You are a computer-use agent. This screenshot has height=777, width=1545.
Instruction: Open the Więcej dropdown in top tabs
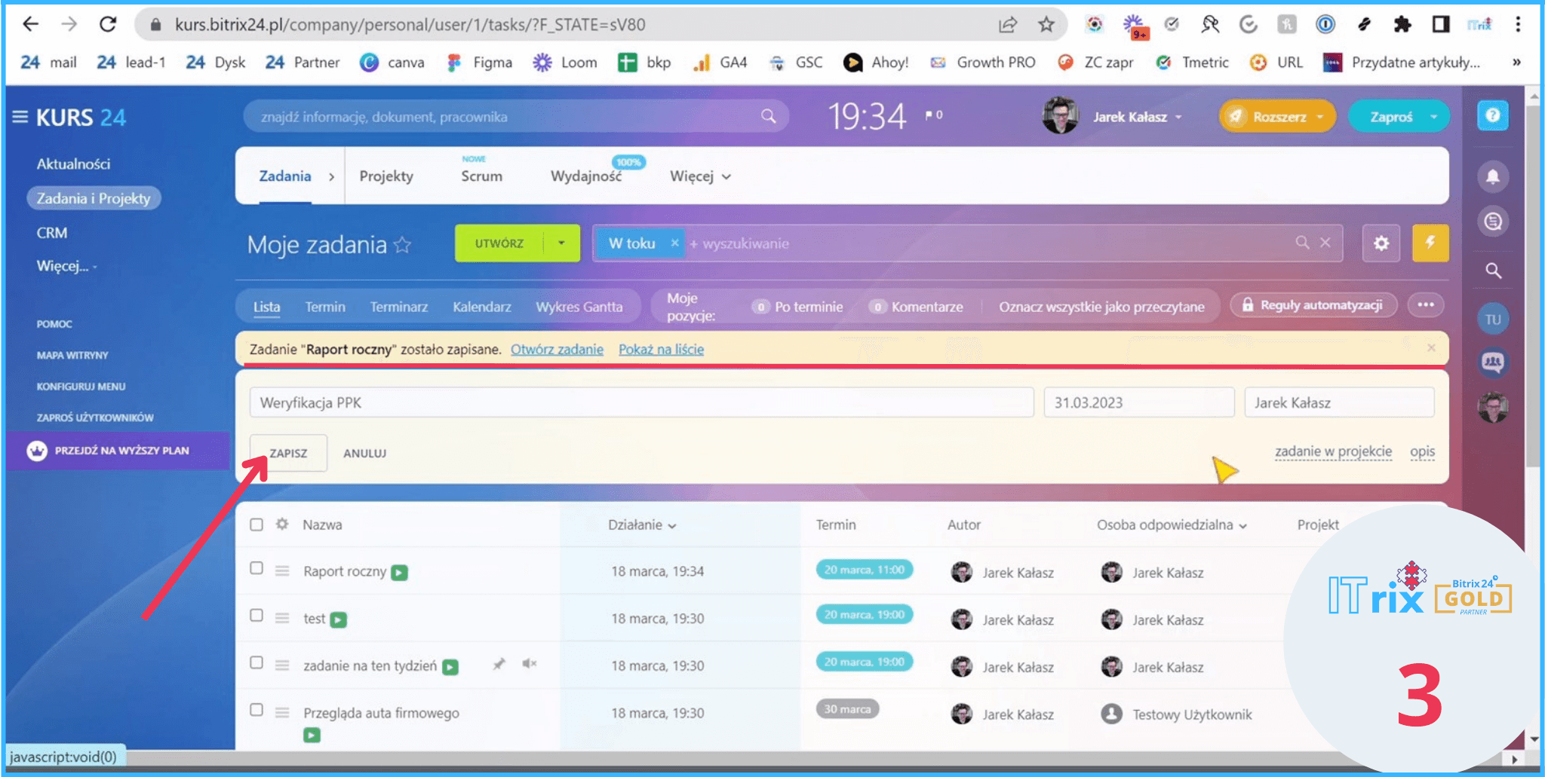[700, 176]
